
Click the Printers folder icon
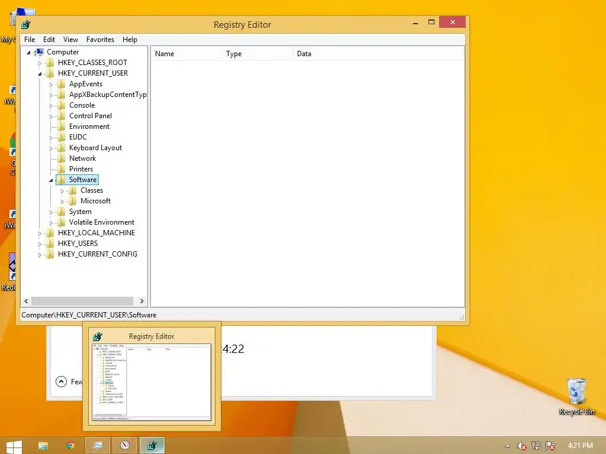pyautogui.click(x=61, y=169)
